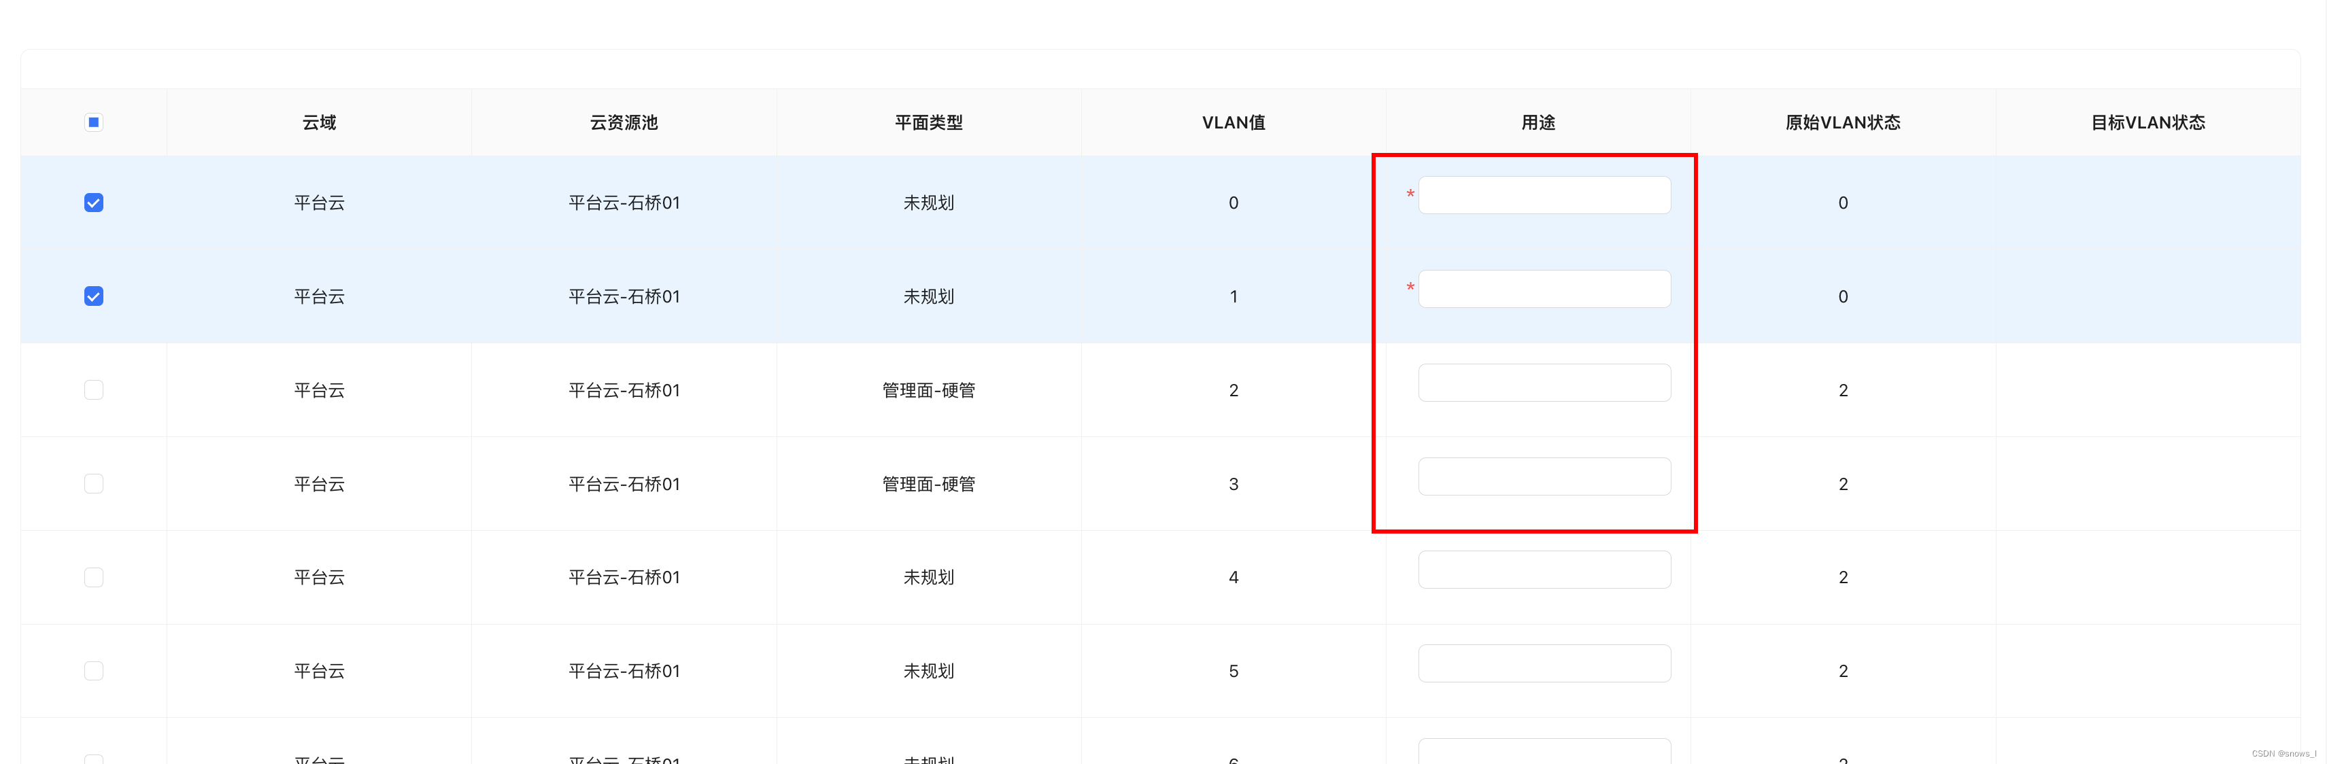
Task: Check the VLAN 4 row checkbox
Action: (x=93, y=577)
